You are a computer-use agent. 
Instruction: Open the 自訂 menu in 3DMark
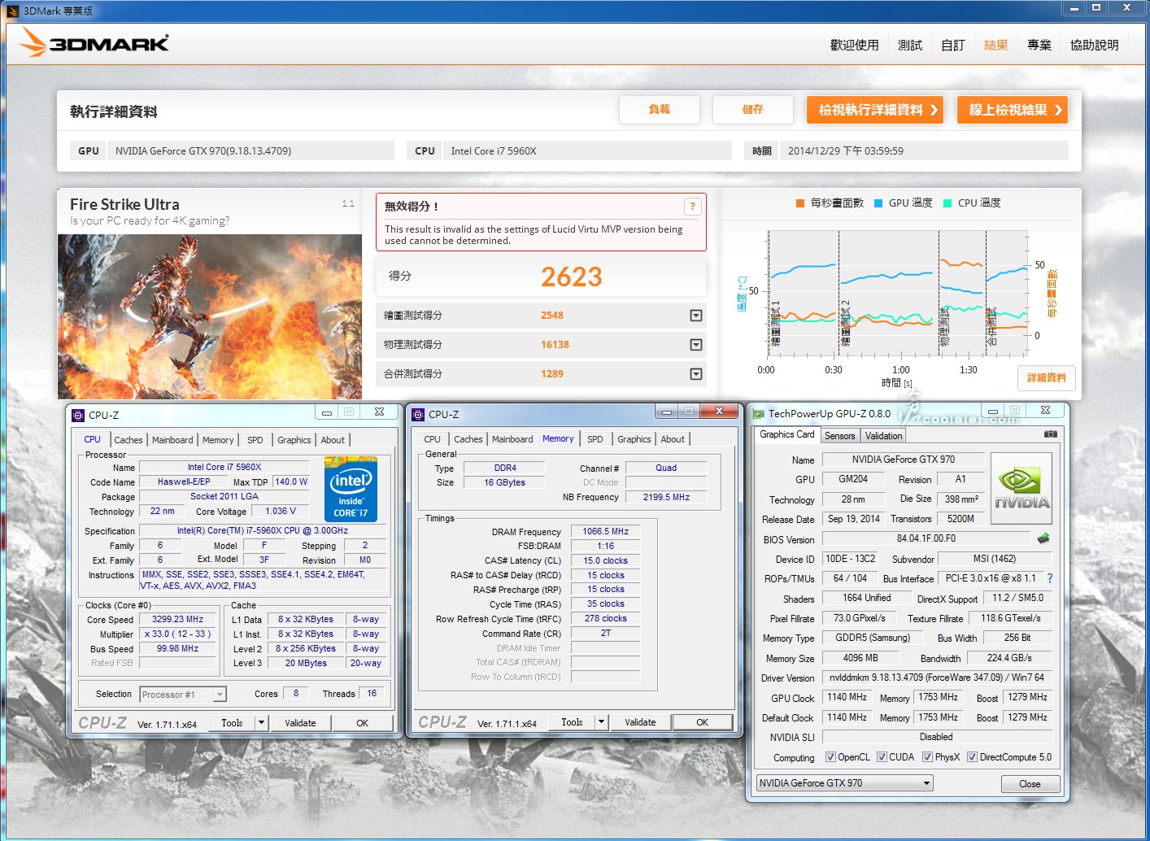pos(953,46)
